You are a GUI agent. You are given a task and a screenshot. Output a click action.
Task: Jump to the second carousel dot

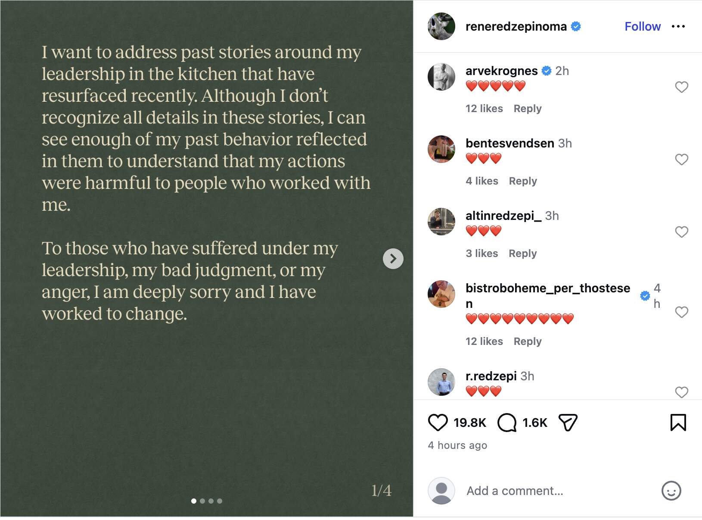202,501
